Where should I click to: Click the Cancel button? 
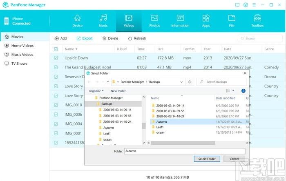(x=234, y=159)
